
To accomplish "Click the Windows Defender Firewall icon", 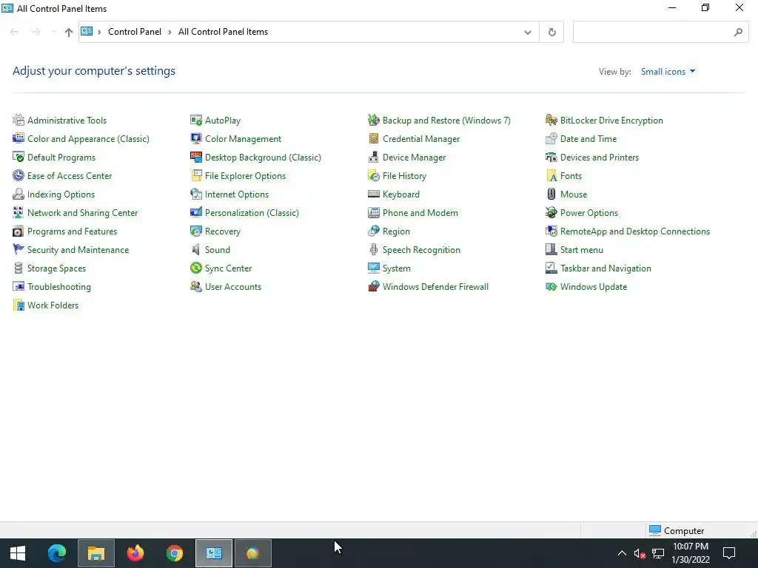I will [374, 286].
